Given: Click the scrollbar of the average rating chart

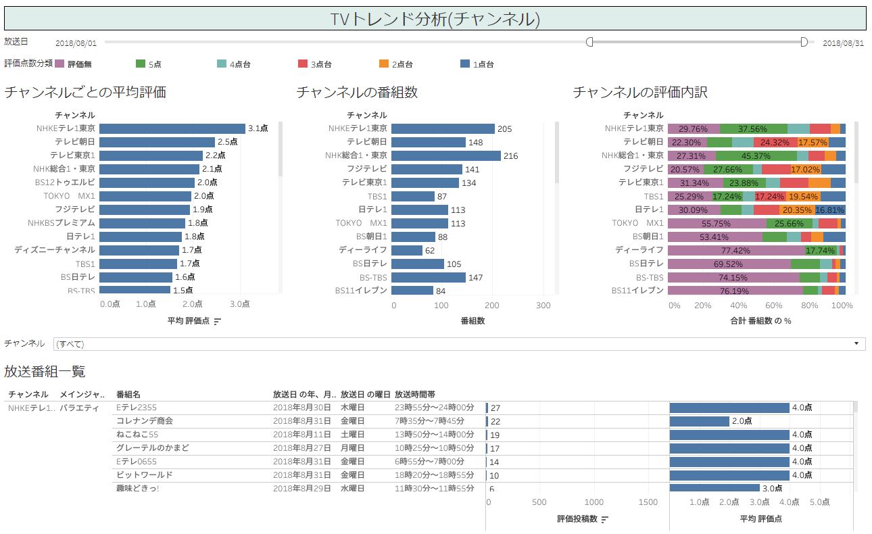Looking at the screenshot, I should pyautogui.click(x=281, y=149).
